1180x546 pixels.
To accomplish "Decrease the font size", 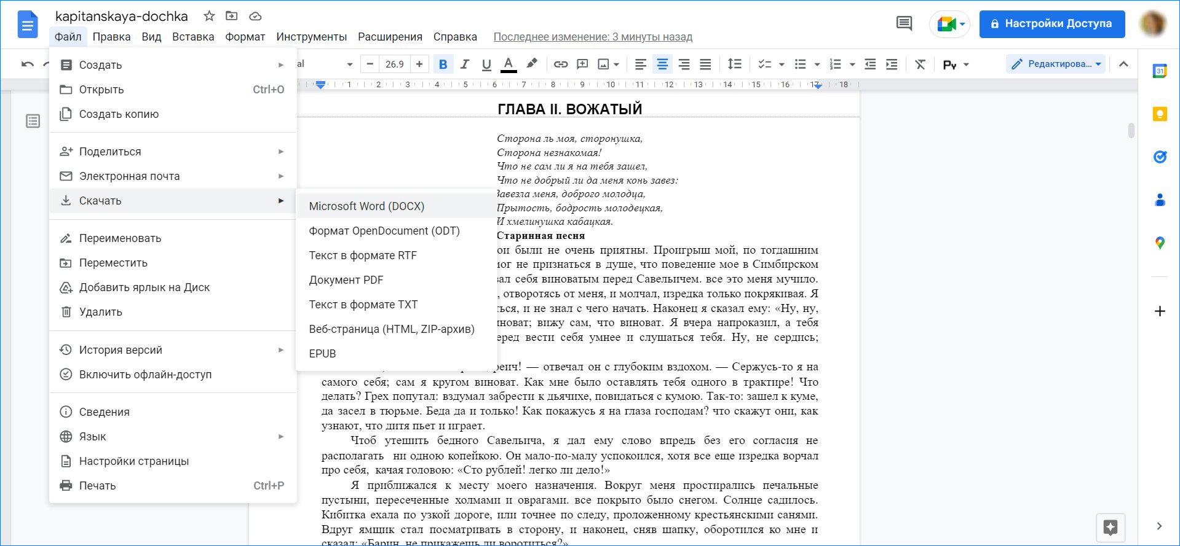I will [370, 64].
